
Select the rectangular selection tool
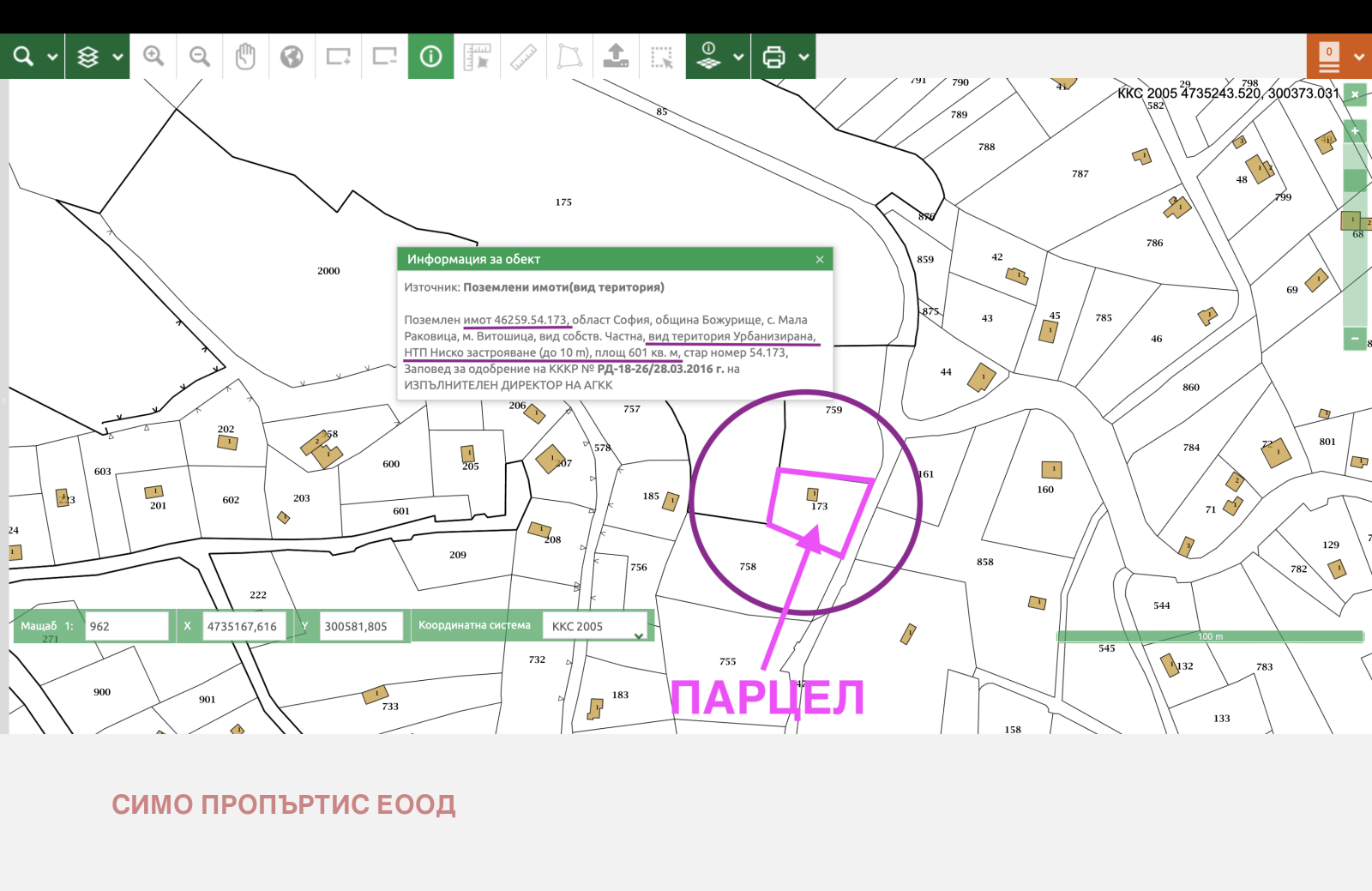tap(661, 56)
